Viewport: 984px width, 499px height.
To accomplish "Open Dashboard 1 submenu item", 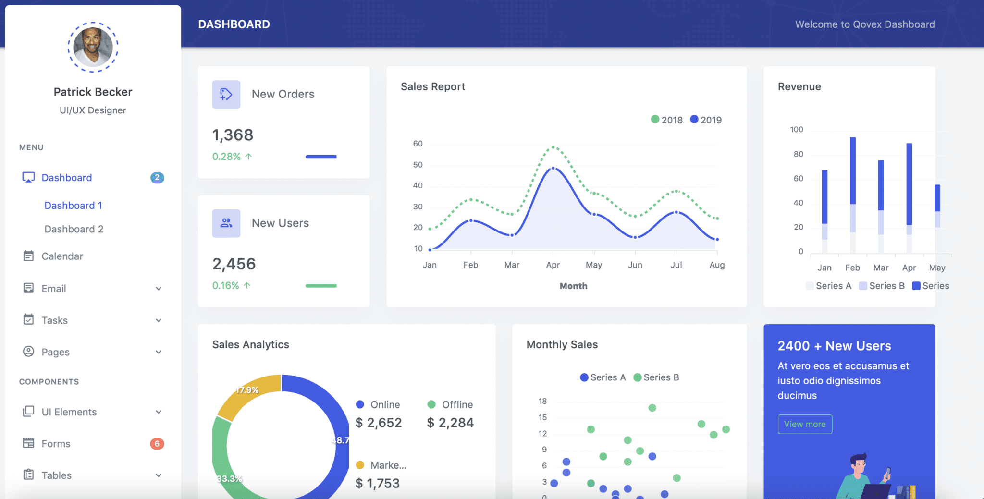I will tap(74, 206).
